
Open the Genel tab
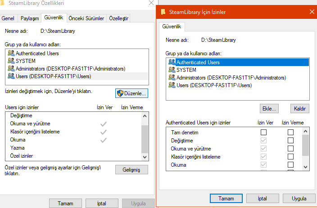tap(8, 18)
